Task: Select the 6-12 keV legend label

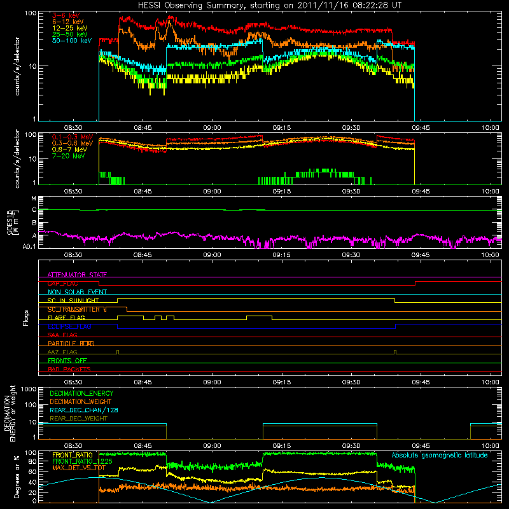Action: tap(68, 22)
